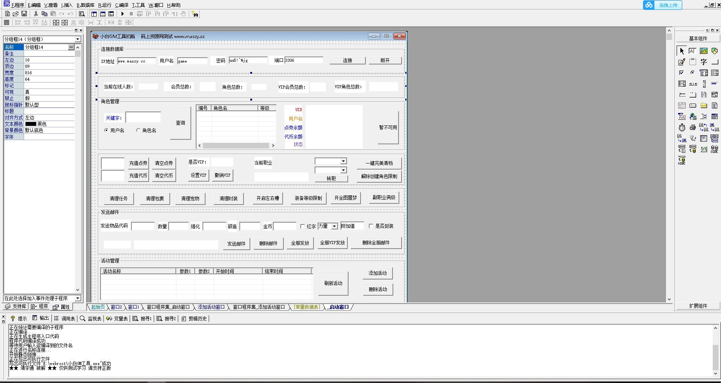The image size is (721, 383).
Task: Select the checkbox component icon
Action: 681,73
